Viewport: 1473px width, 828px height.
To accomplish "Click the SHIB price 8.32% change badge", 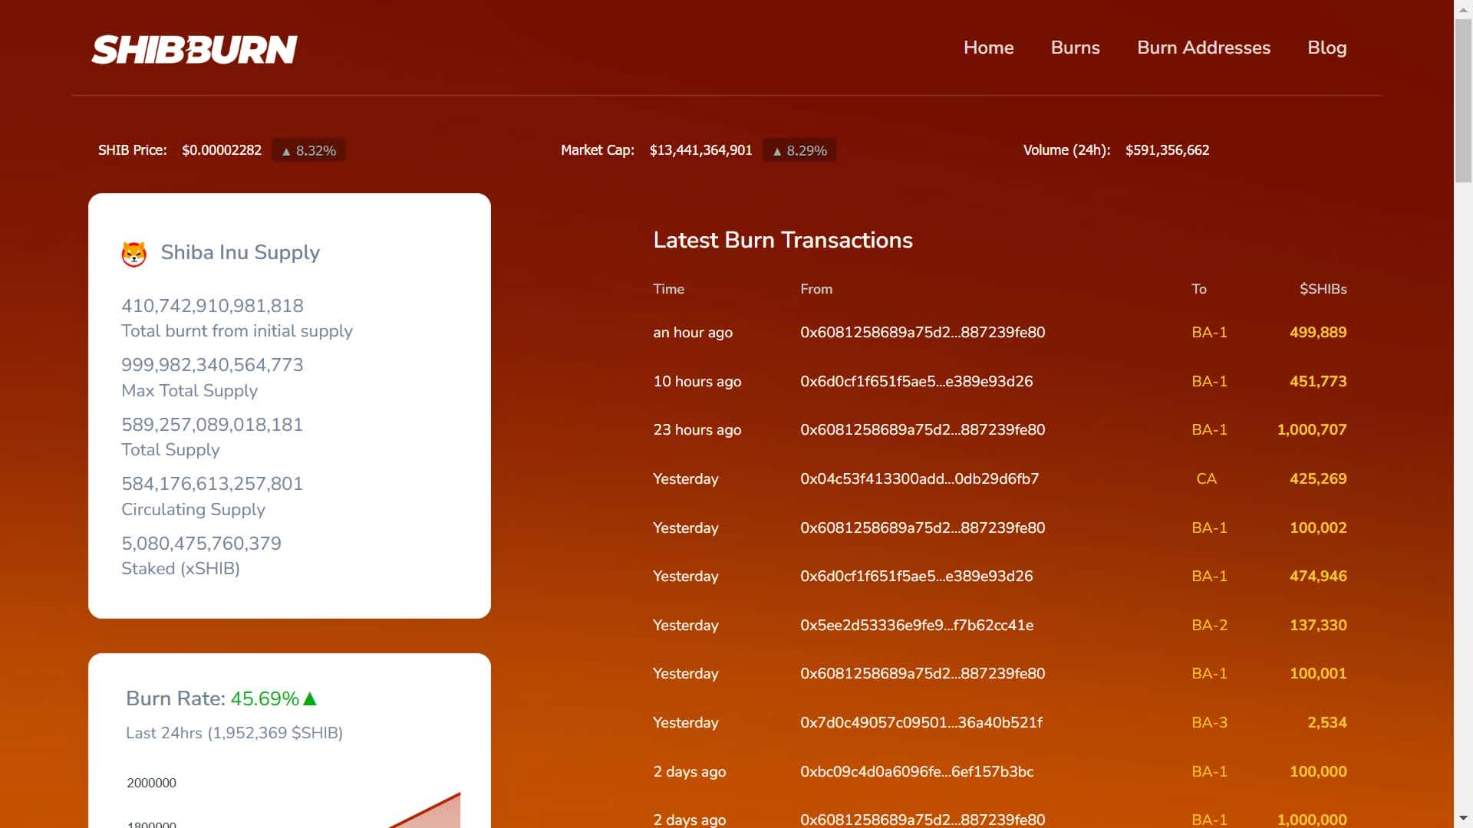I will 308,150.
